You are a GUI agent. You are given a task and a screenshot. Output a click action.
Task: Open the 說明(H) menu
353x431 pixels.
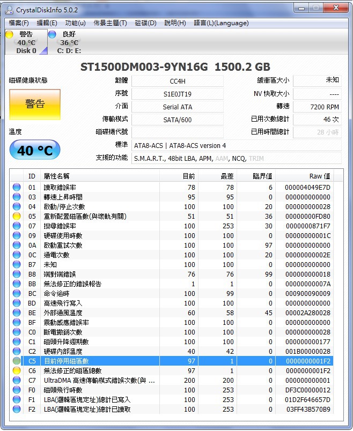[175, 23]
